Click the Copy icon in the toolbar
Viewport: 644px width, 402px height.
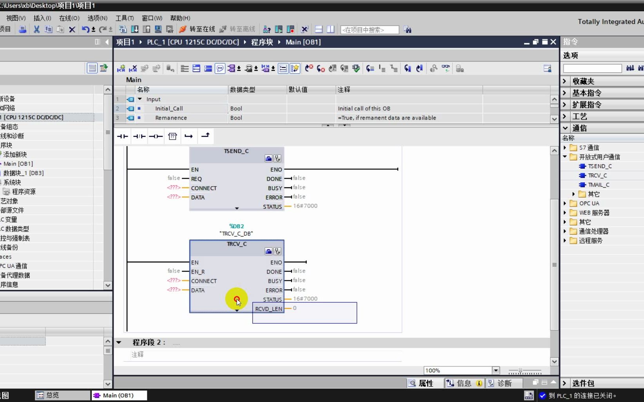pyautogui.click(x=48, y=29)
